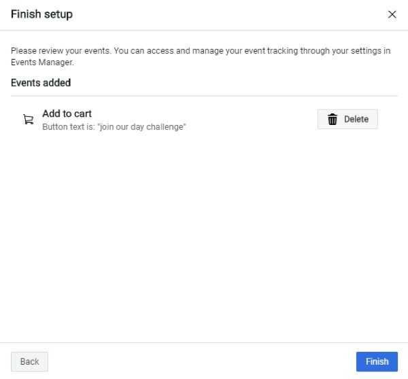Image resolution: width=408 pixels, height=379 pixels.
Task: Click the X icon at dialog header
Action: point(392,14)
